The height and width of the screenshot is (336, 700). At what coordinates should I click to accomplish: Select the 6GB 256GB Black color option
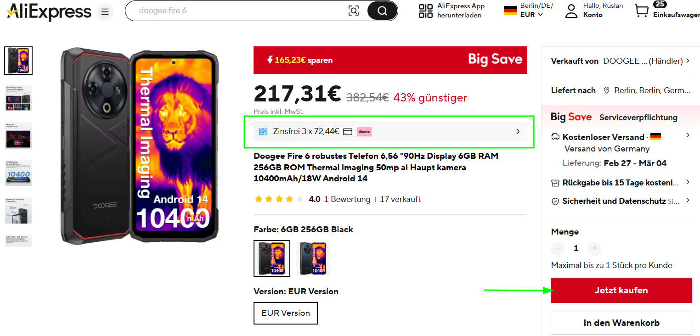(x=272, y=258)
